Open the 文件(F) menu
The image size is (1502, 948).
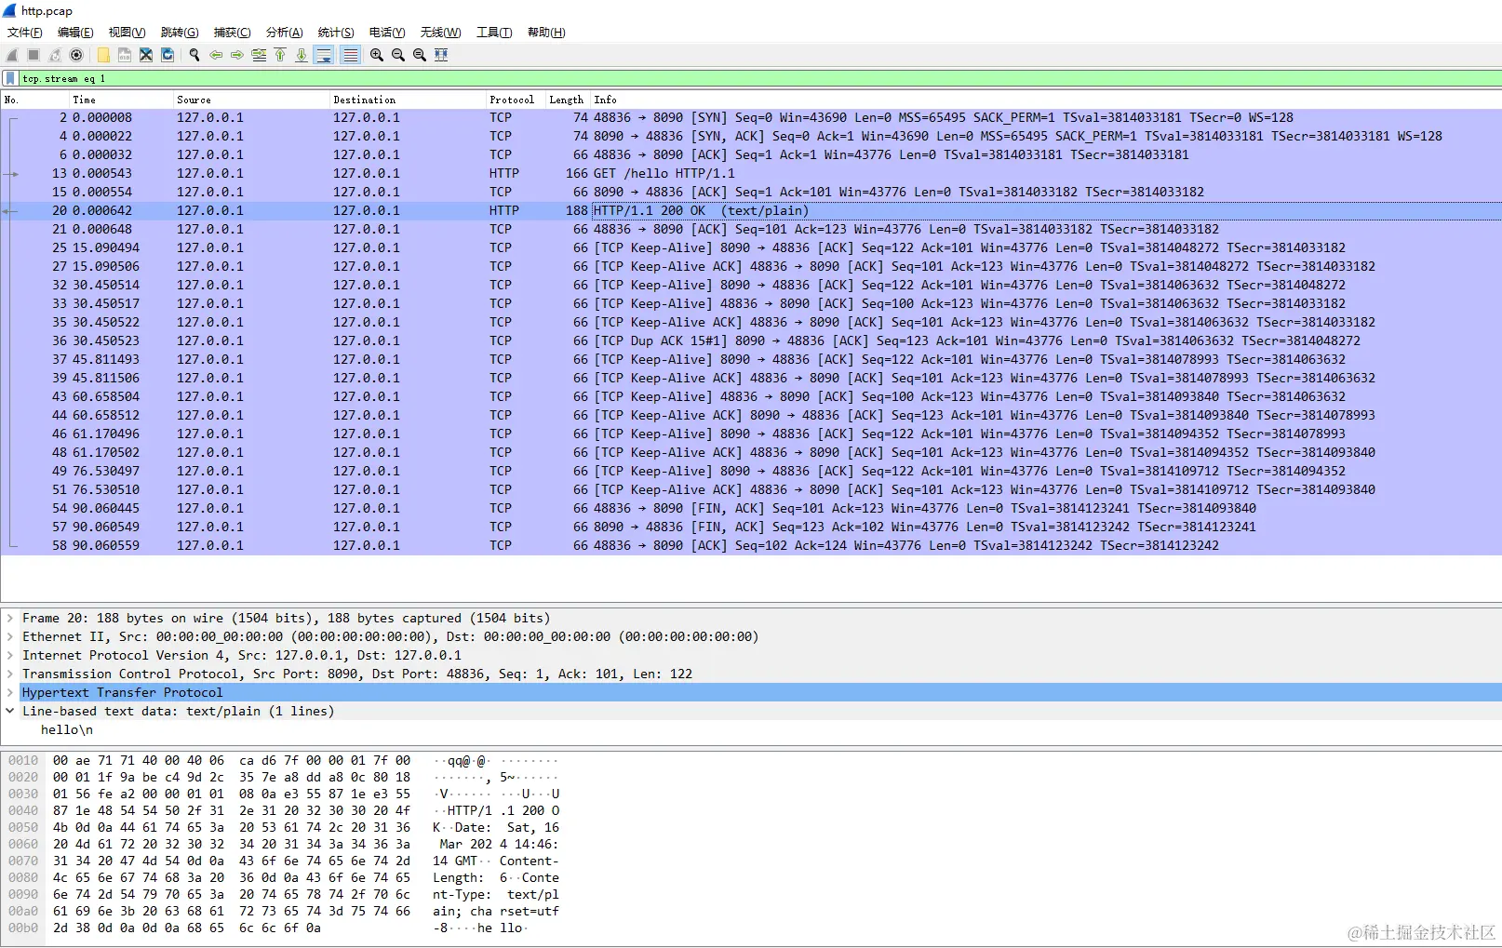click(25, 33)
